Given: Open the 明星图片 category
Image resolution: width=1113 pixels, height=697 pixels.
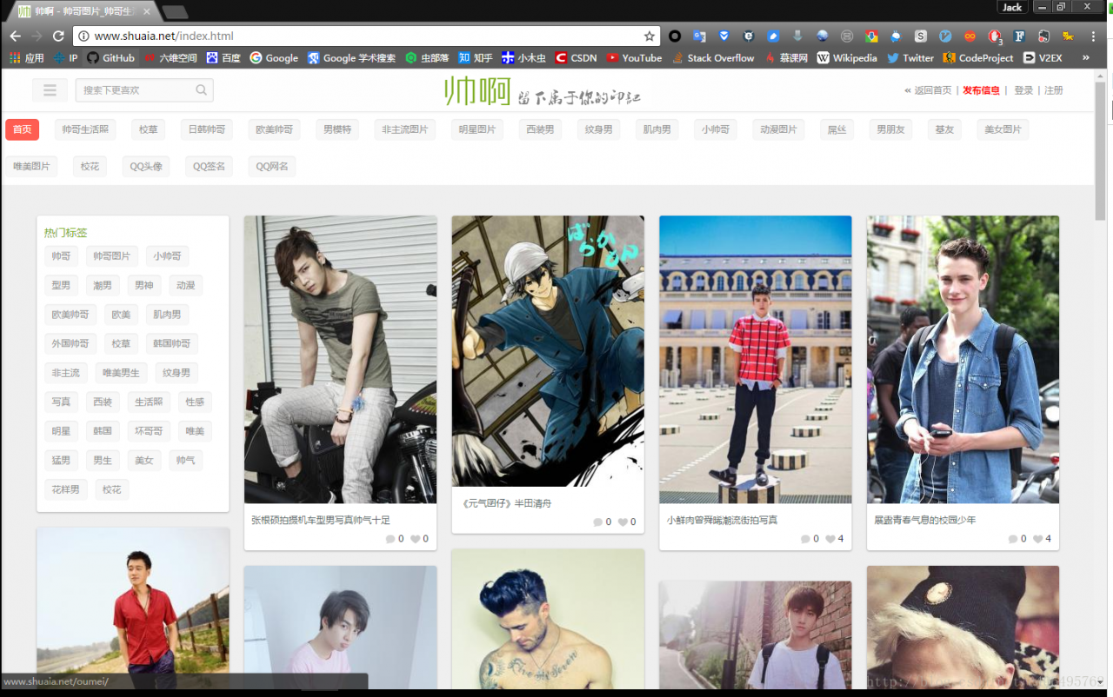Looking at the screenshot, I should [x=478, y=129].
